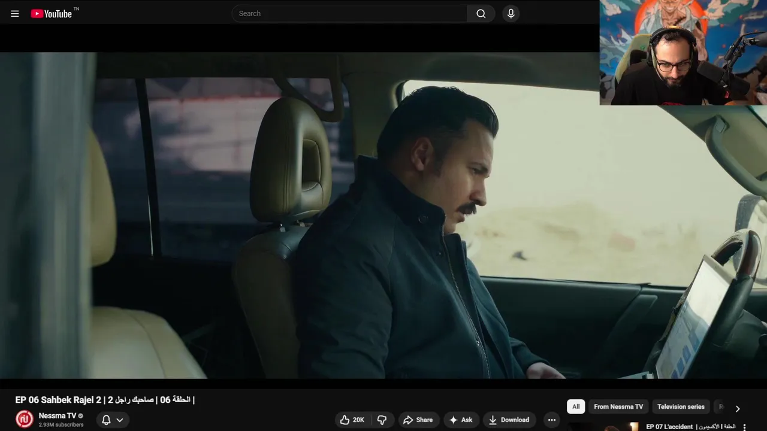The image size is (767, 431).
Task: Show next filter chips with arrow
Action: [x=738, y=408]
